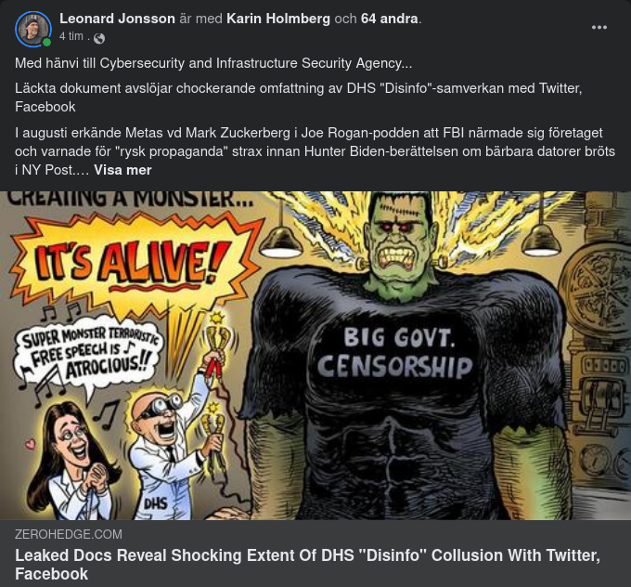Image resolution: width=631 pixels, height=587 pixels.
Task: Open the Leaked Docs Reveal article headline
Action: click(x=307, y=565)
